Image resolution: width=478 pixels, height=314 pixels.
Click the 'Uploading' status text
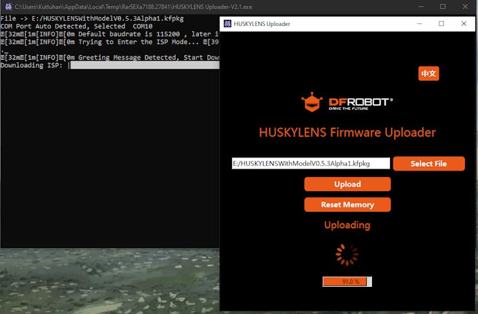348,225
